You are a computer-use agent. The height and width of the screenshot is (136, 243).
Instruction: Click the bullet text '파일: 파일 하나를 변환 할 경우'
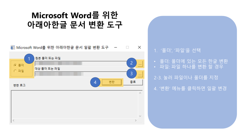click(192, 66)
